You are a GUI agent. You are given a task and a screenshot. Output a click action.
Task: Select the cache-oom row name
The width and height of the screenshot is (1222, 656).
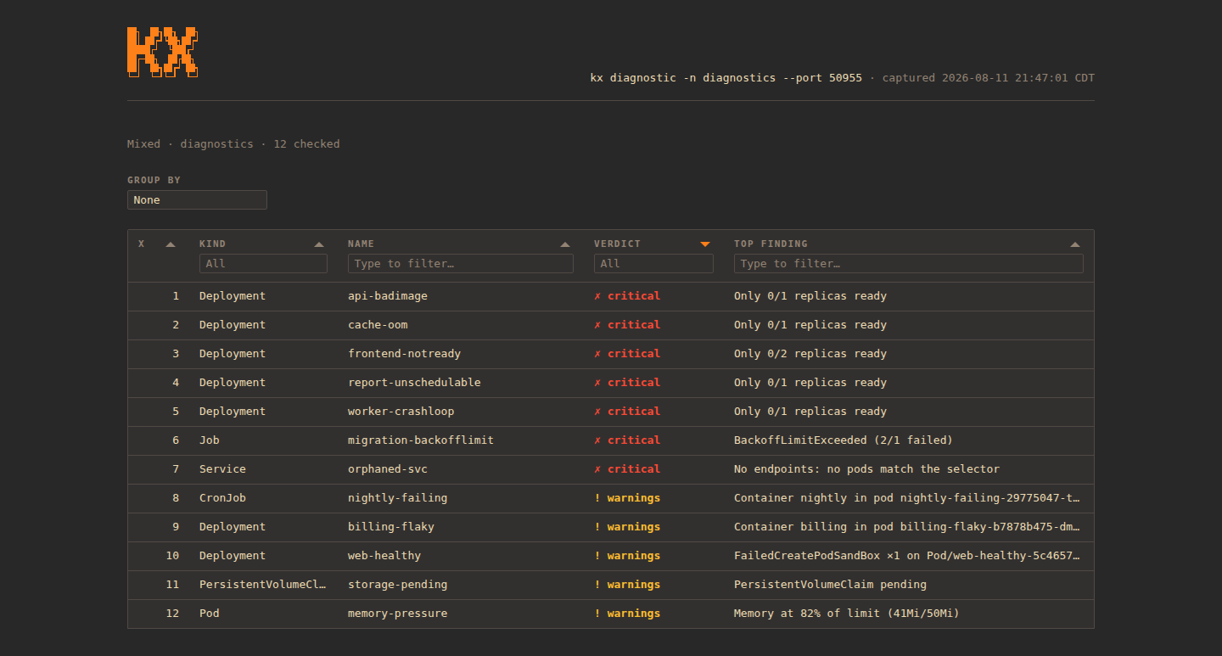coord(378,325)
